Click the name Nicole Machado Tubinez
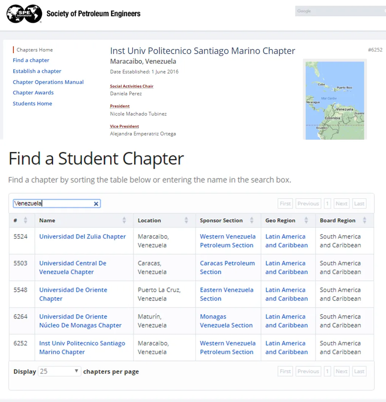 coord(138,114)
